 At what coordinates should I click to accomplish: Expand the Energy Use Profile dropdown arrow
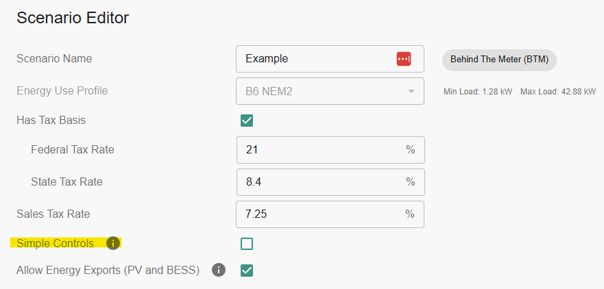(x=411, y=91)
